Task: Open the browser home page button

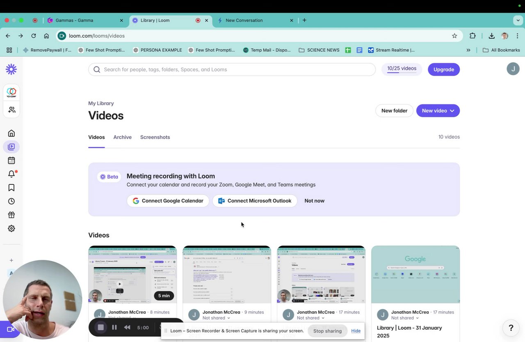Action: [x=46, y=36]
